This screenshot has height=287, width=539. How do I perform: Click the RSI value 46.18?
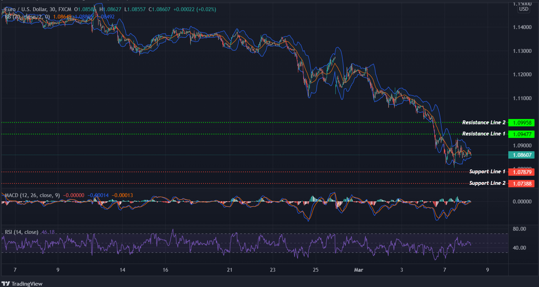(48, 232)
